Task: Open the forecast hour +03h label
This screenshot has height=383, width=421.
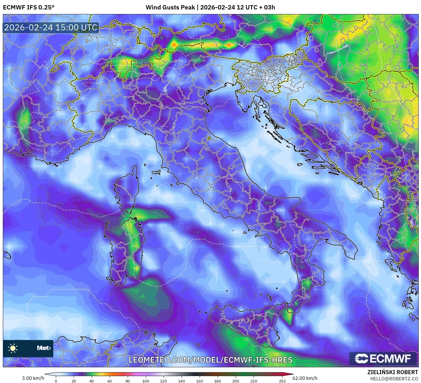Action: [x=270, y=7]
